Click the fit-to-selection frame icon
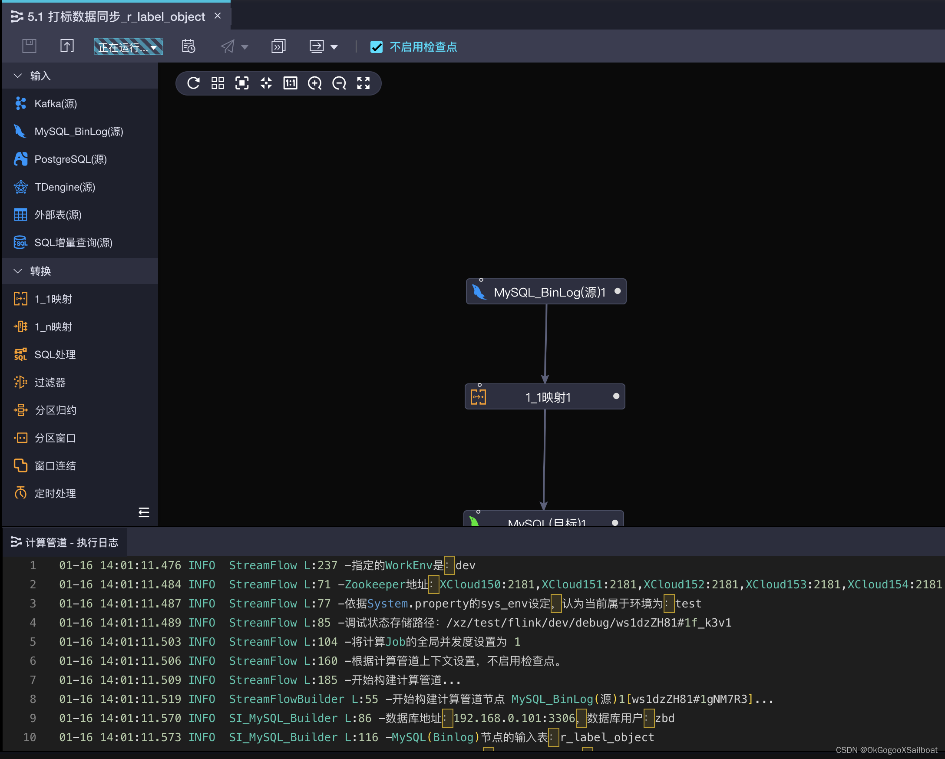Image resolution: width=945 pixels, height=759 pixels. point(242,83)
